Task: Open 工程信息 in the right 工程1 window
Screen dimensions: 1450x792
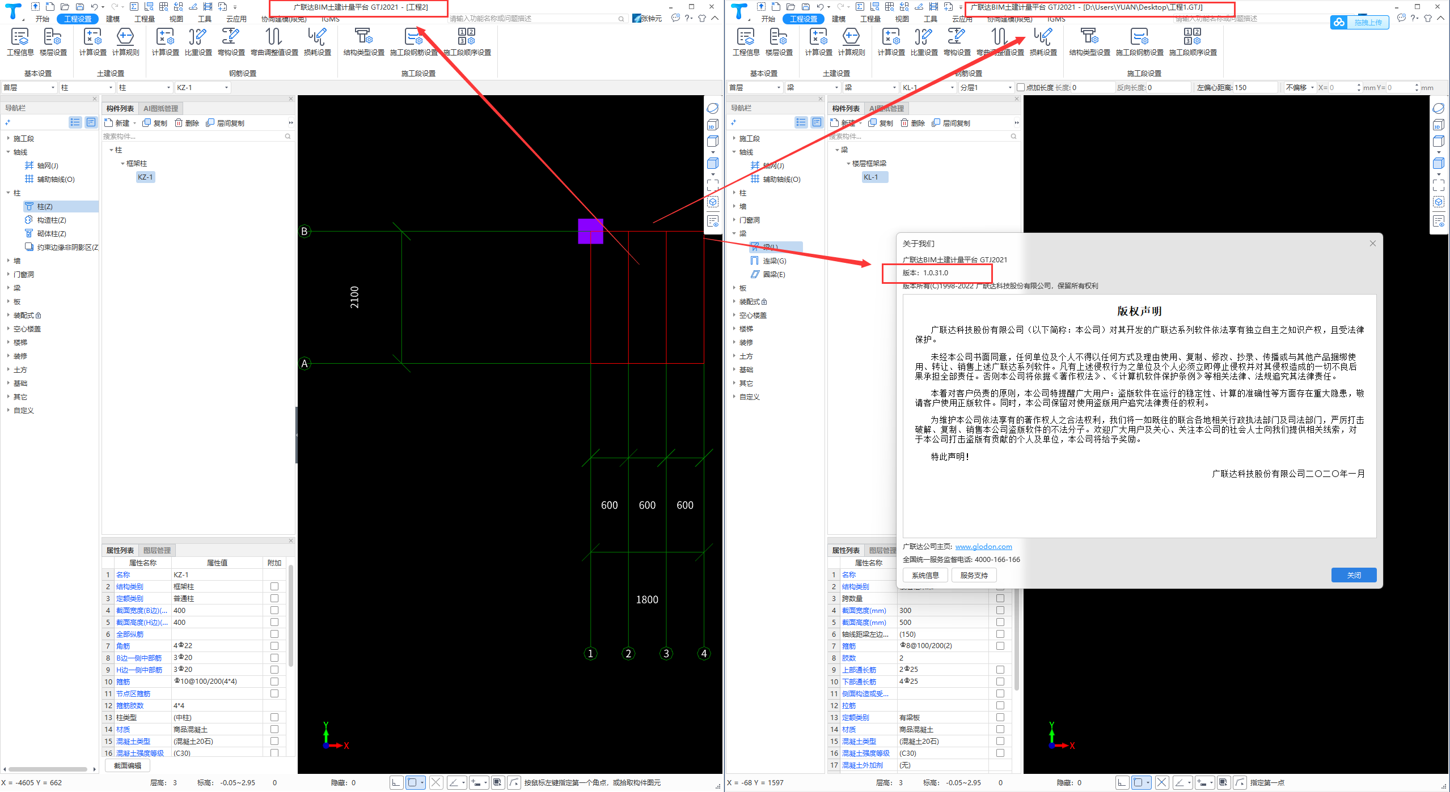Action: (x=746, y=42)
